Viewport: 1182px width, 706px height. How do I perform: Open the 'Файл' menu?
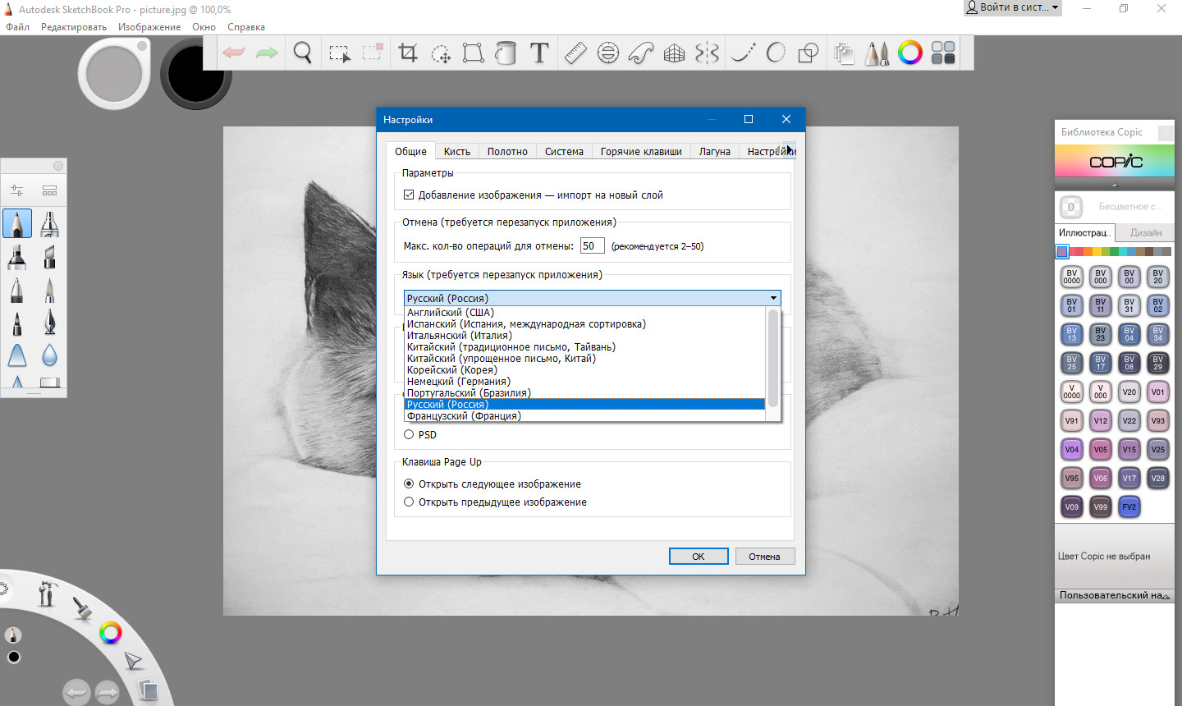point(17,27)
